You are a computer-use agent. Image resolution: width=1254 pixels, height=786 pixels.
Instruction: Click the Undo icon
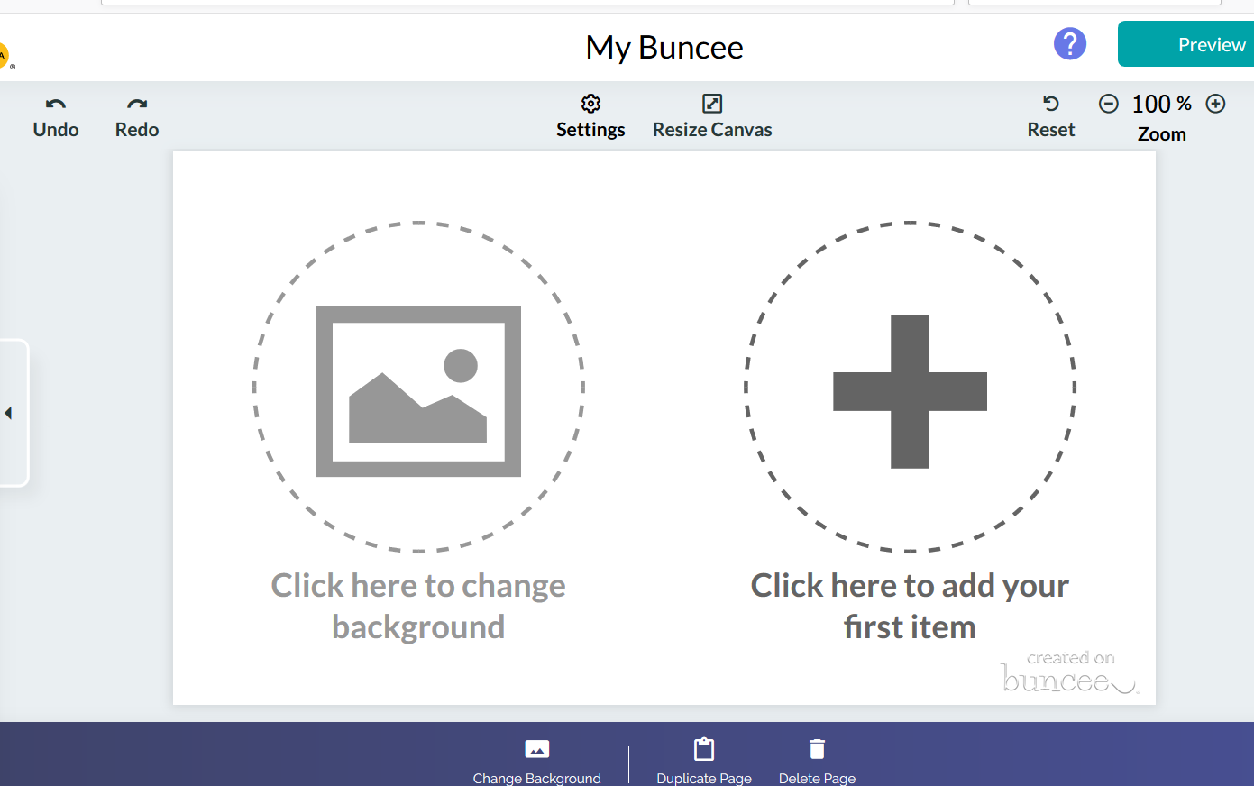tap(55, 103)
